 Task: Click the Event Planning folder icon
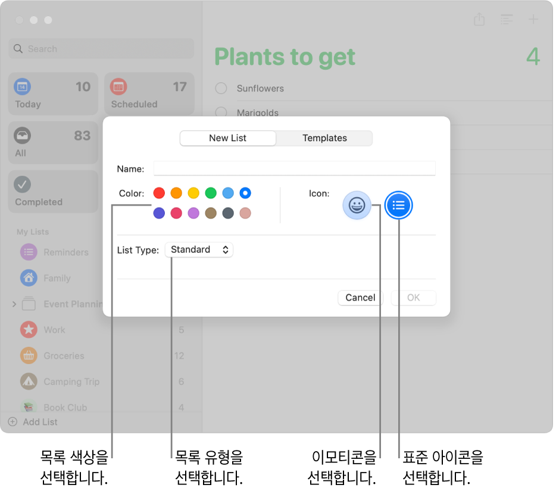coord(29,304)
